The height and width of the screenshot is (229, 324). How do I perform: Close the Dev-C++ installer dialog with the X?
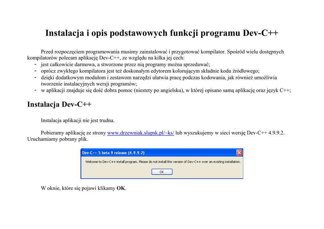pos(239,153)
